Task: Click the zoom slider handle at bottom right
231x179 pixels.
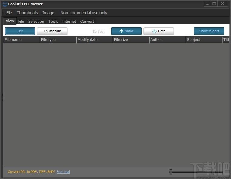Action: (171, 172)
